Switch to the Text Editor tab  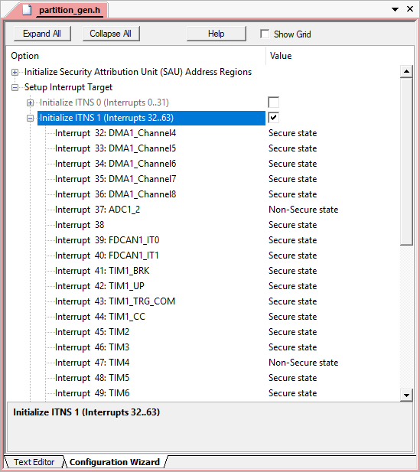pyautogui.click(x=34, y=462)
